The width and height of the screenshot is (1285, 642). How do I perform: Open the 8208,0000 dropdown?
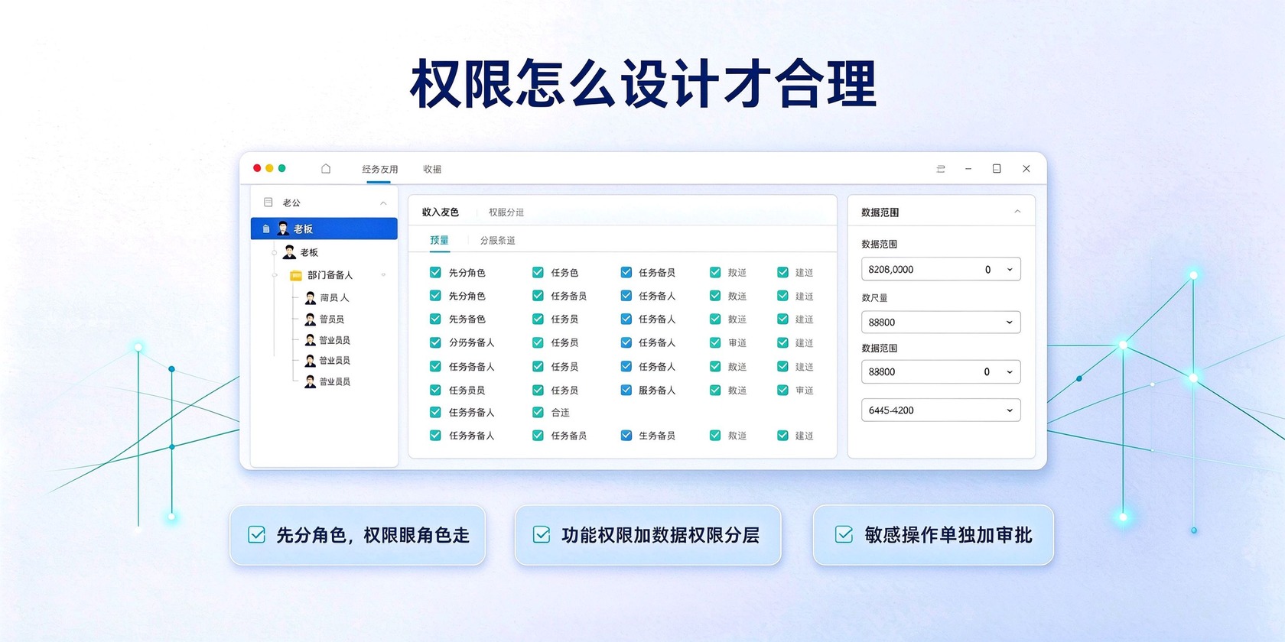coord(941,269)
